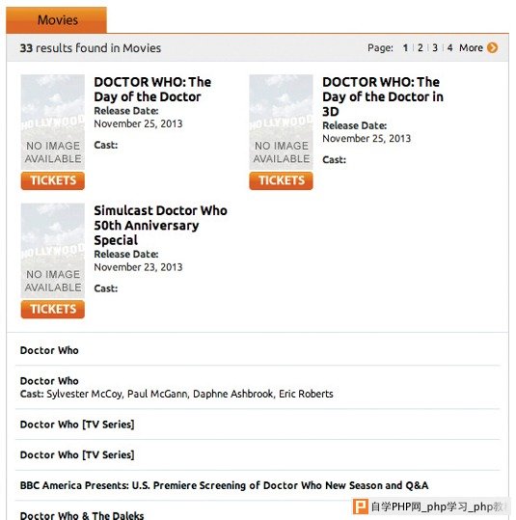
Task: Buy tickets for Day of the Doctor in 3D
Action: click(x=281, y=180)
